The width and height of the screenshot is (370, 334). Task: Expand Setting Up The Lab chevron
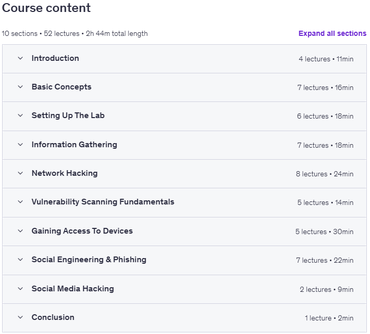[20, 115]
